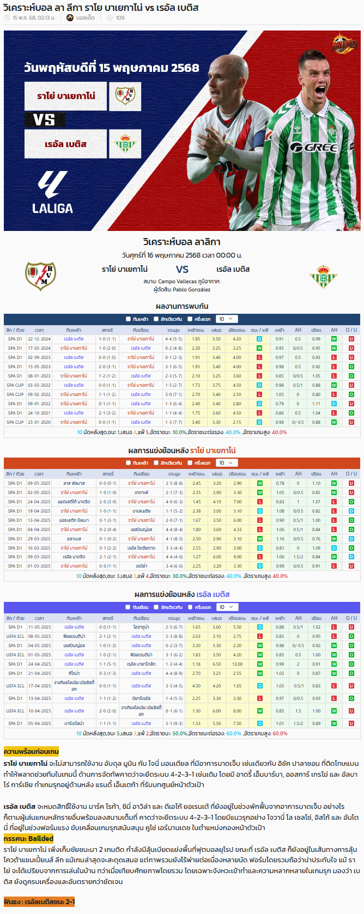Tick ครึ่งแรก checkbox in the Betis recent-results table
The height and width of the screenshot is (914, 364).
[x=190, y=607]
